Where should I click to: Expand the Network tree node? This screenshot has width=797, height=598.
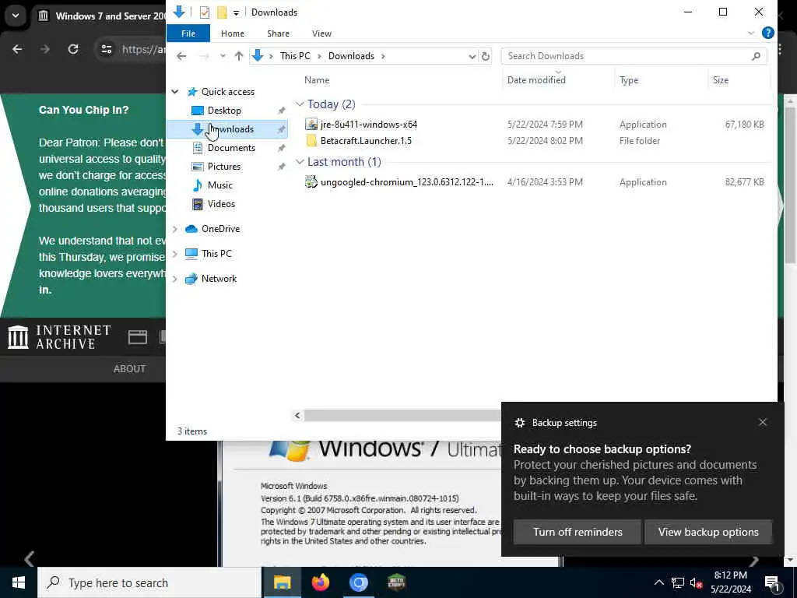point(175,279)
